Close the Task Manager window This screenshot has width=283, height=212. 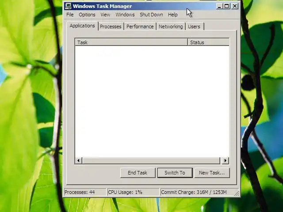tap(235, 6)
